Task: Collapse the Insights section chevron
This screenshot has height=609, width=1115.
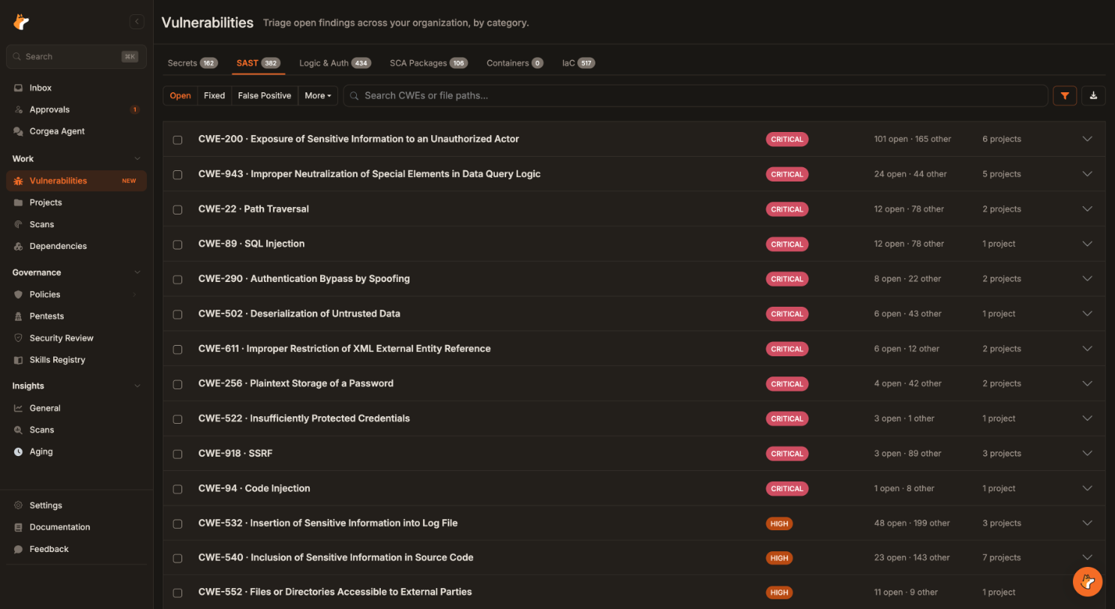Action: [x=136, y=385]
